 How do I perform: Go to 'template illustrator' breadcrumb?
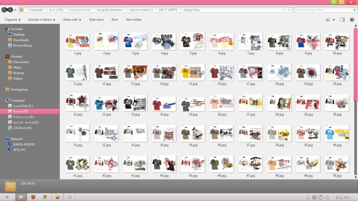[x=110, y=10]
